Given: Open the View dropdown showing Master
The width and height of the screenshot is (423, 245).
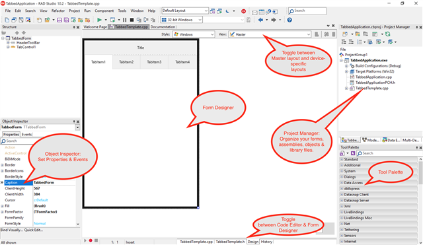Looking at the screenshot, I should click(270, 34).
